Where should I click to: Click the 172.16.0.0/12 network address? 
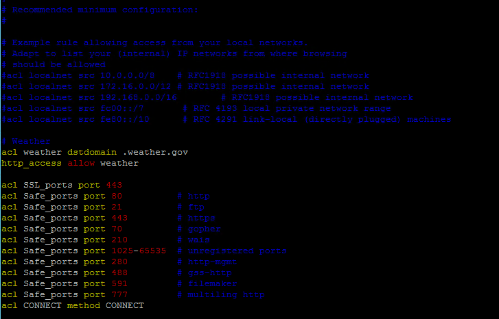click(x=133, y=86)
